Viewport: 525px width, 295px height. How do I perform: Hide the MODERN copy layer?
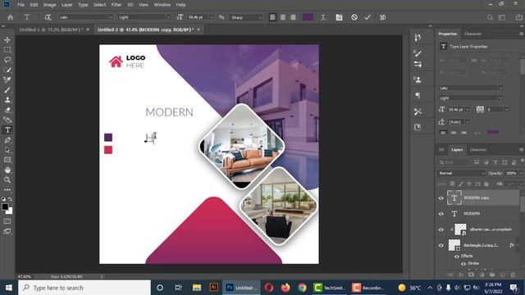click(x=441, y=198)
